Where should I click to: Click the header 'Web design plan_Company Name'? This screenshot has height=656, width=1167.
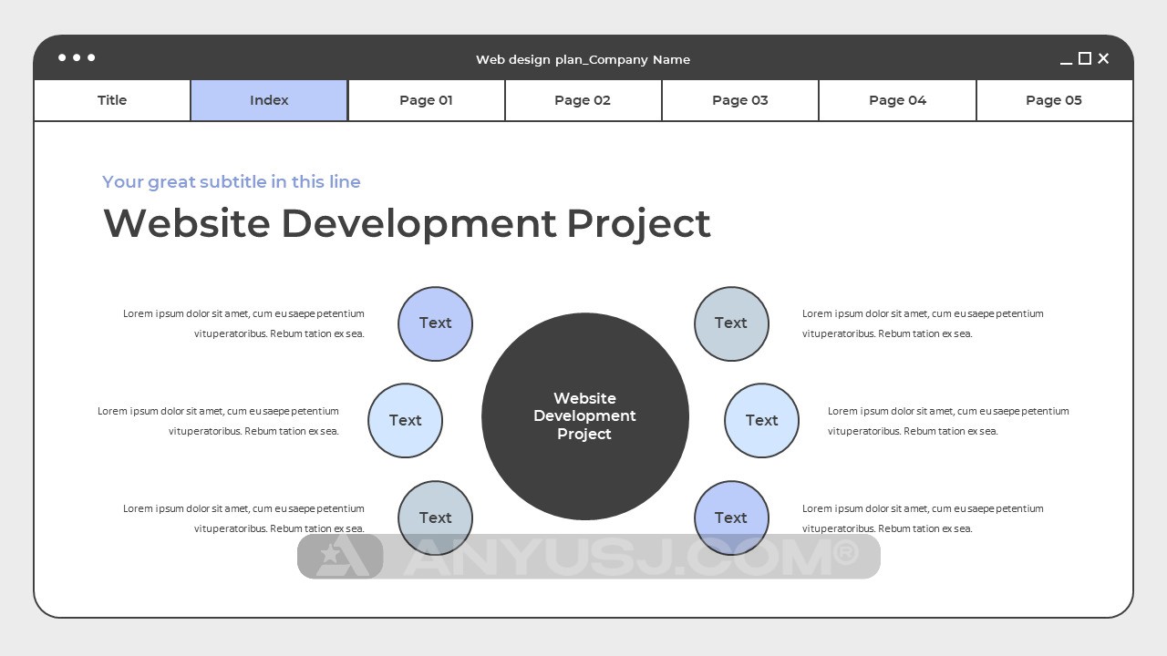pyautogui.click(x=583, y=59)
